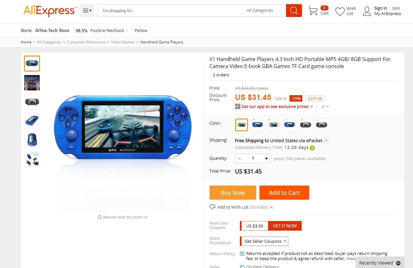Screen dimensions: 413x268
Task: Open the shopping cart icon
Action: coord(313,11)
